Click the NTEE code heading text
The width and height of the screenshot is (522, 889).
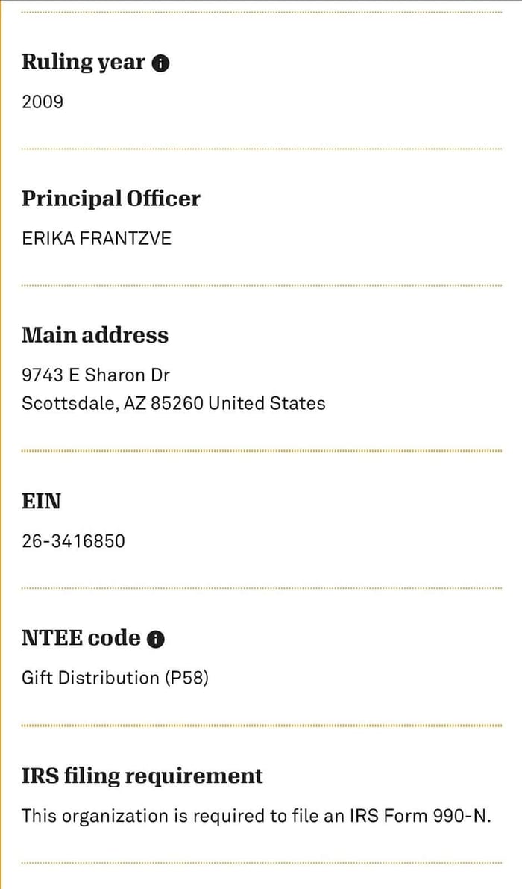[81, 638]
